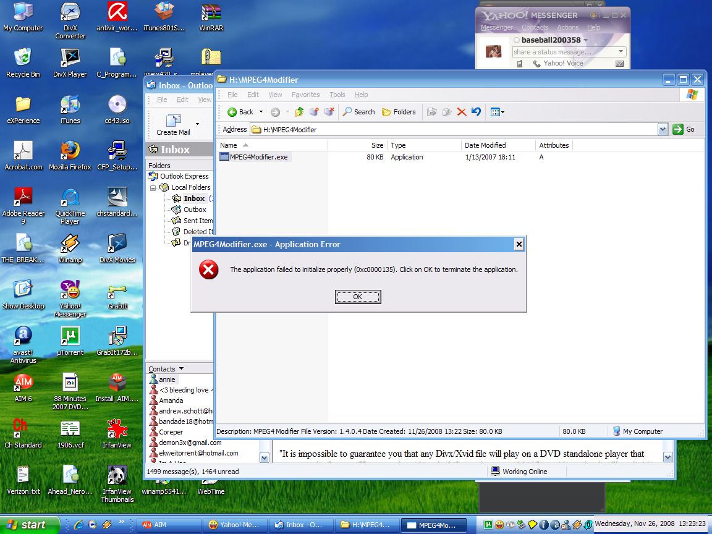
Task: Click the WinRAR desktop icon
Action: pyautogui.click(x=211, y=17)
